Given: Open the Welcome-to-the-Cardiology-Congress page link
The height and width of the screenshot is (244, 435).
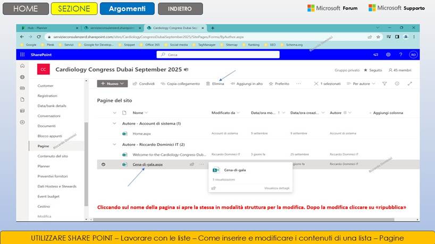Looking at the screenshot, I should click(x=169, y=155).
